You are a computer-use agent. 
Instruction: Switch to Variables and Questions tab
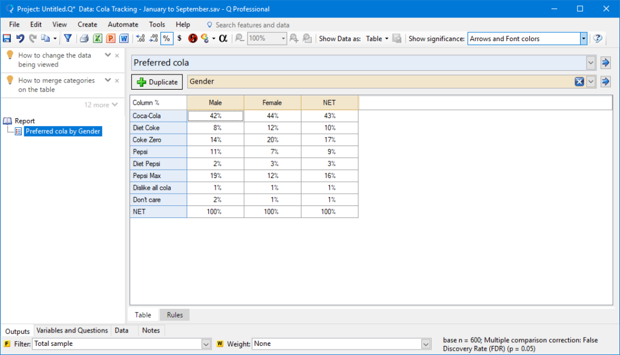click(72, 330)
